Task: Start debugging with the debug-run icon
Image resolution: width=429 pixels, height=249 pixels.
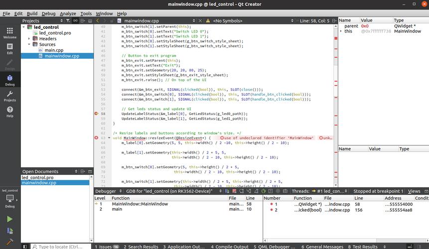Action: pyautogui.click(x=10, y=231)
